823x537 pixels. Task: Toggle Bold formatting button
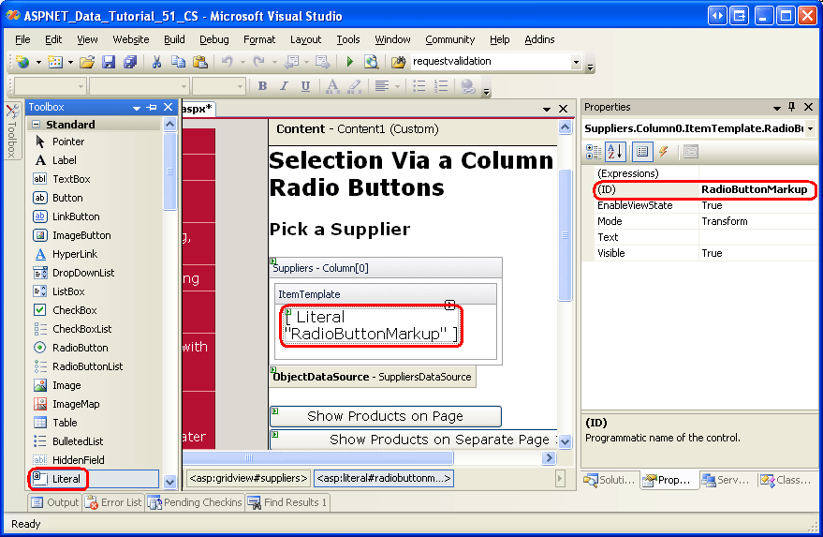(x=262, y=86)
